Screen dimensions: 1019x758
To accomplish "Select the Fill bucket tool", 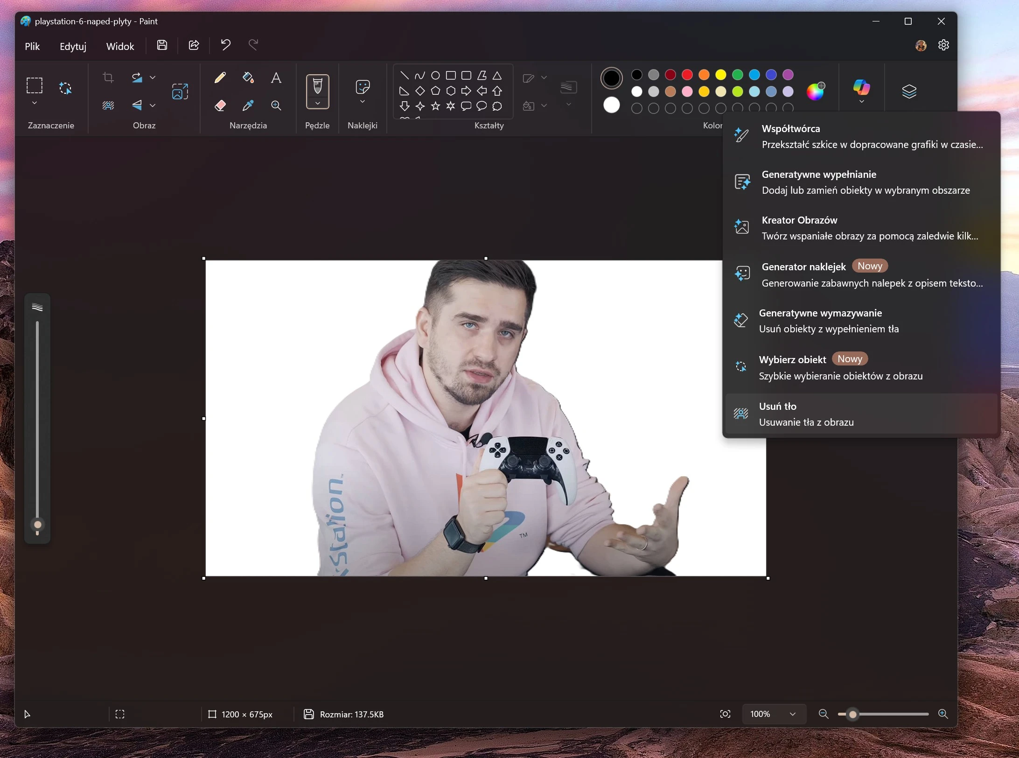I will click(x=248, y=77).
